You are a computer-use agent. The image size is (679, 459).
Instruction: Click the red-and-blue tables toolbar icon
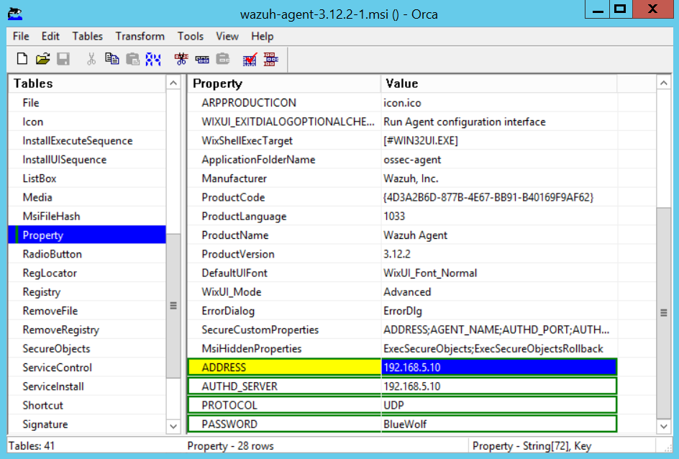[271, 59]
